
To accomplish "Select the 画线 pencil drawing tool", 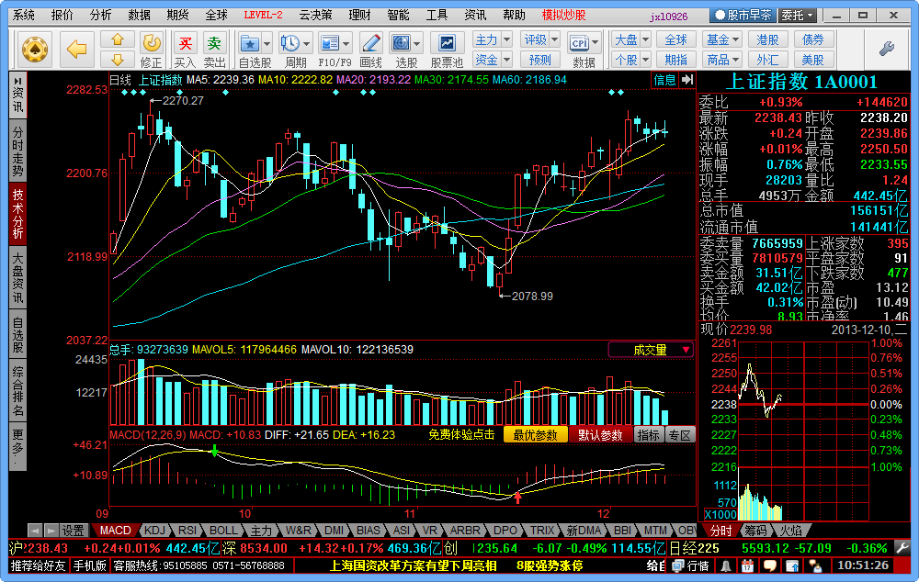I will pos(370,43).
